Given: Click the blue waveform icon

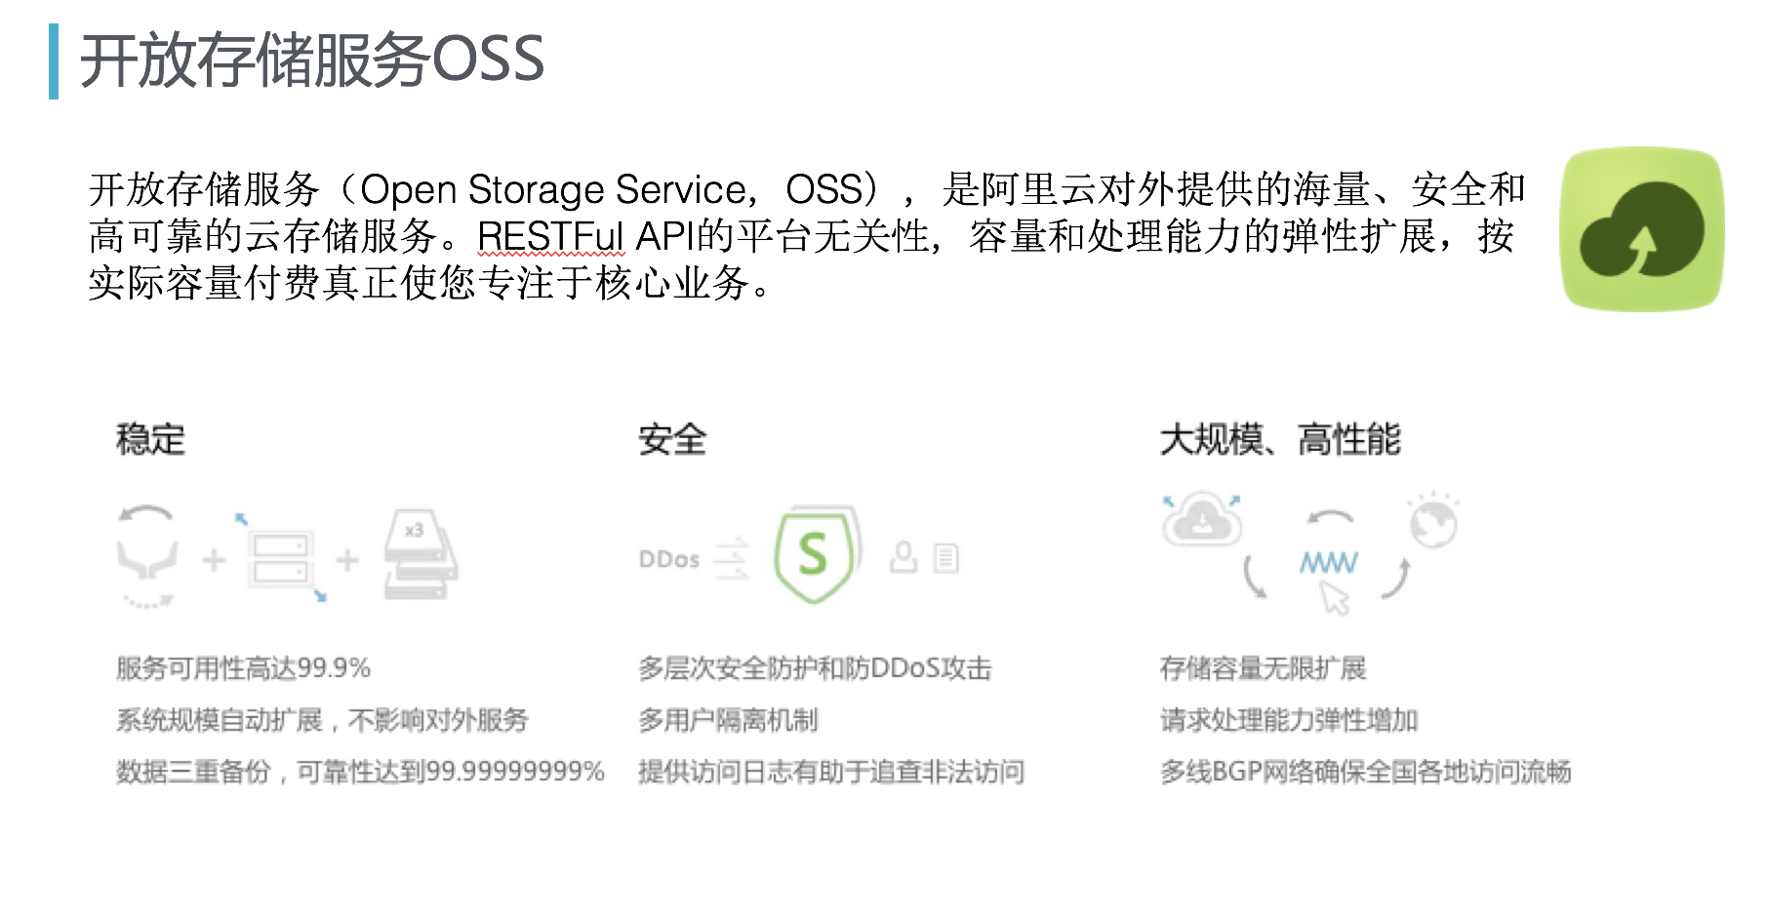Looking at the screenshot, I should tap(1328, 562).
